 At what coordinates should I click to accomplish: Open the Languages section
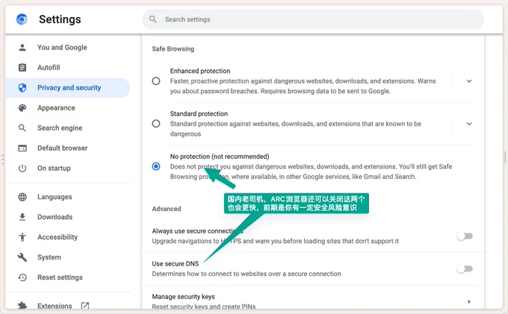tap(68, 197)
